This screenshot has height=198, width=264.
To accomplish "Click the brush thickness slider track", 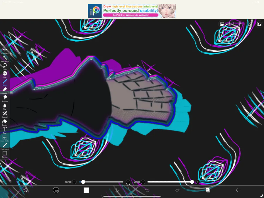I will point(101,182).
